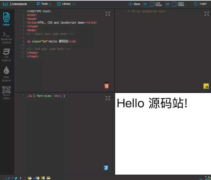211x180 pixels.
Task: Expand the JavaScript editor pane to fullscreen
Action: [207, 13]
